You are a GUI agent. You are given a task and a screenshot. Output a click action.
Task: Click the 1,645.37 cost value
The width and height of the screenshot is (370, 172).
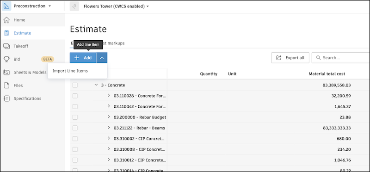pyautogui.click(x=343, y=107)
